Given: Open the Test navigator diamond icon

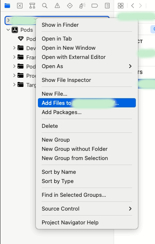Looking at the screenshot, I should tap(70, 6).
